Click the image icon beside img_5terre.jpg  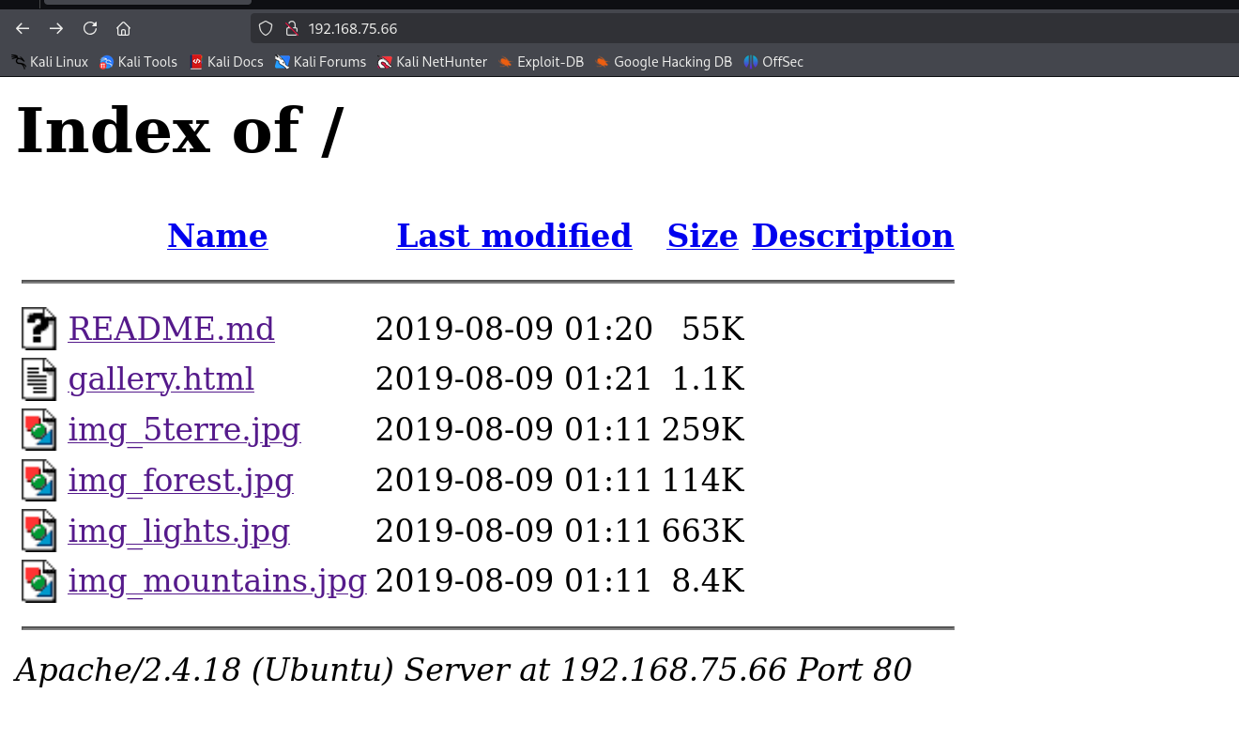39,430
